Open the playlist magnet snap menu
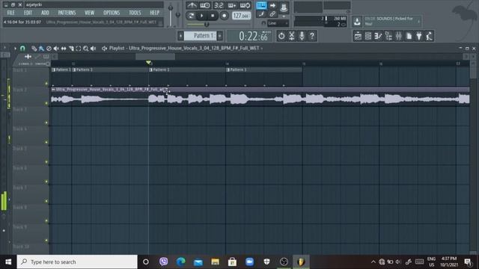The image size is (479, 269). (x=22, y=48)
